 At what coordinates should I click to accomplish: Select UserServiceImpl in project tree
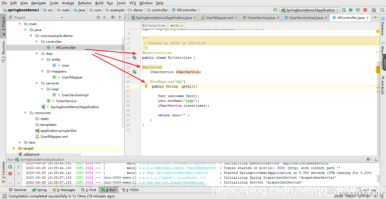pos(75,95)
